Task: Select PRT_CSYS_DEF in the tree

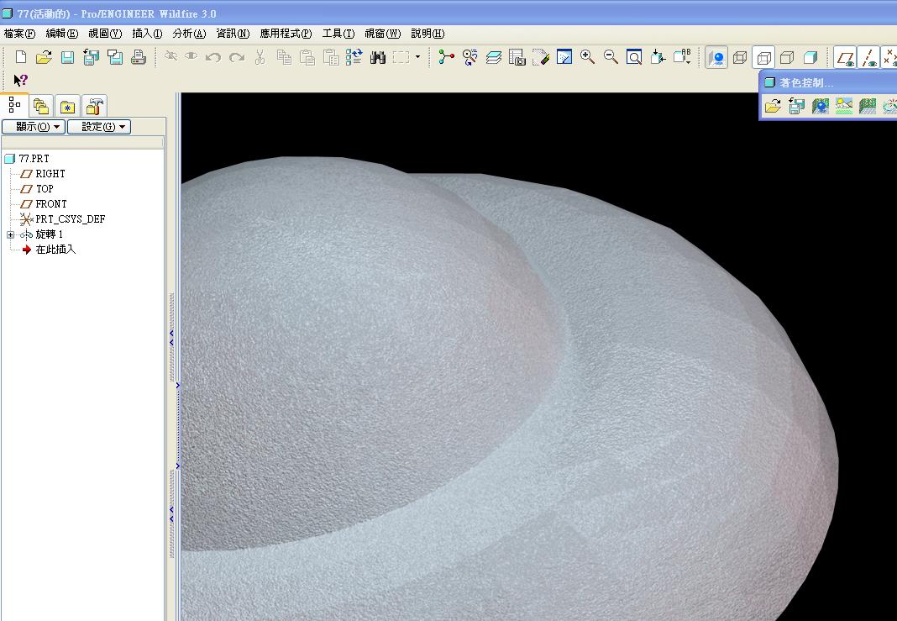Action: pyautogui.click(x=71, y=219)
